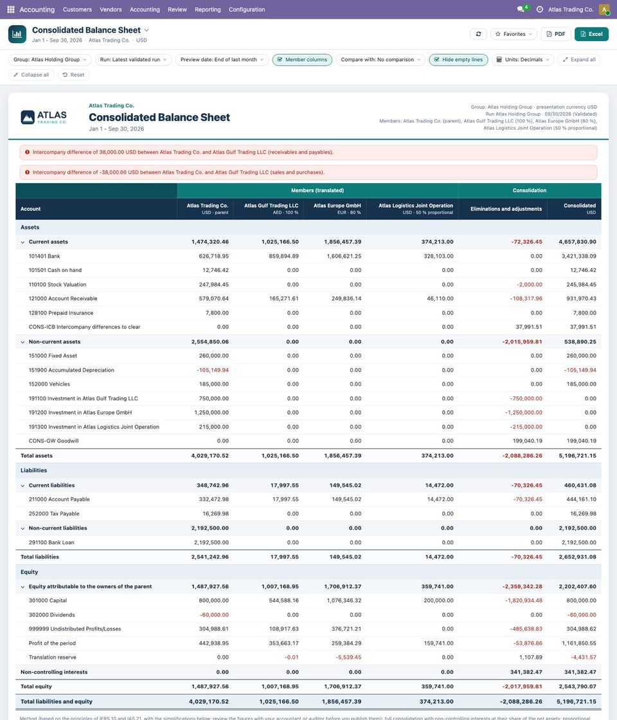Open the Run: Latest validated run filter
The image size is (617, 720).
[x=133, y=60]
